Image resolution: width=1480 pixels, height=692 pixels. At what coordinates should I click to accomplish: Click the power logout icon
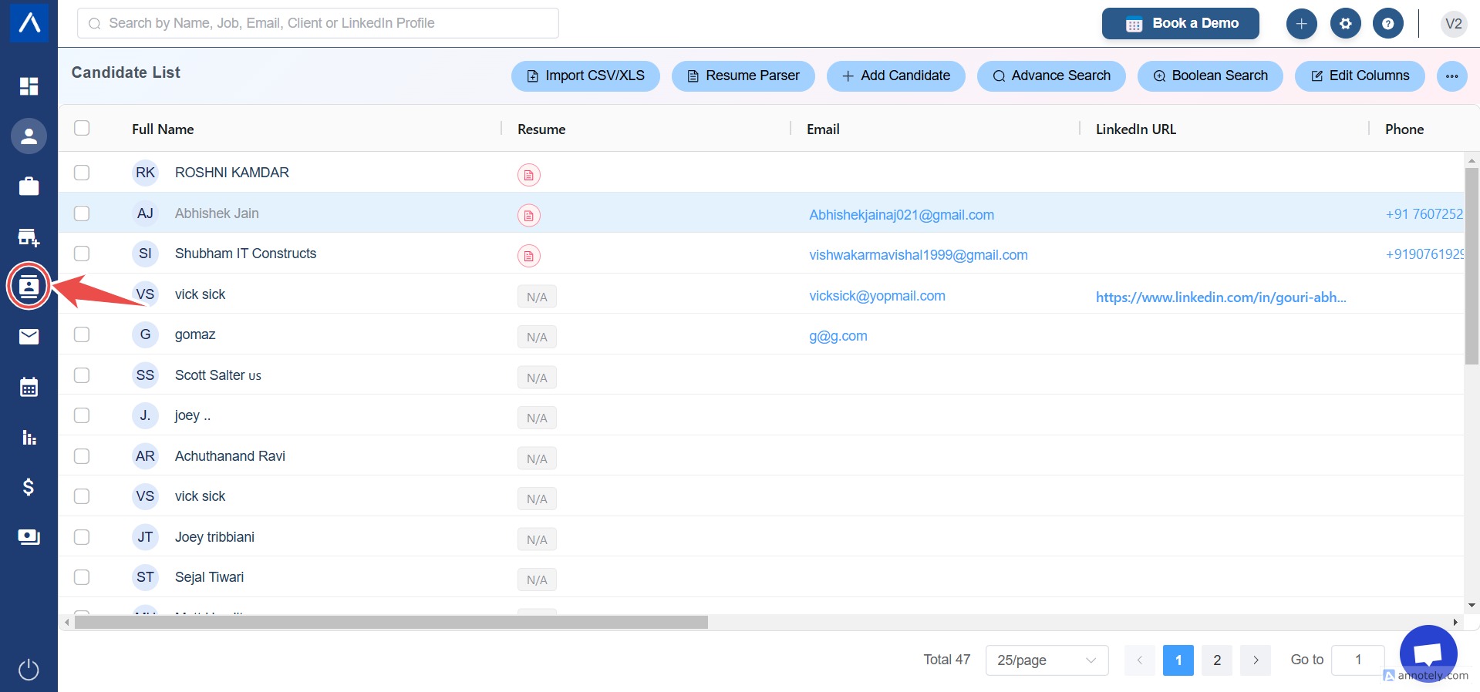tap(29, 670)
